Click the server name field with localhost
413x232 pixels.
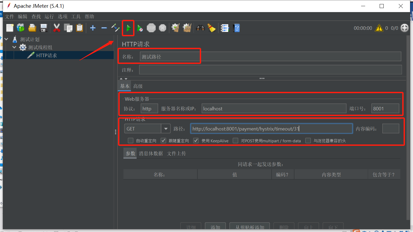tap(274, 108)
